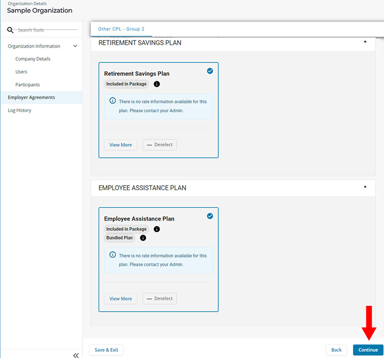Viewport: 384px width, 358px height.
Task: Collapse the sidebar with double-chevron icon
Action: coord(76,355)
